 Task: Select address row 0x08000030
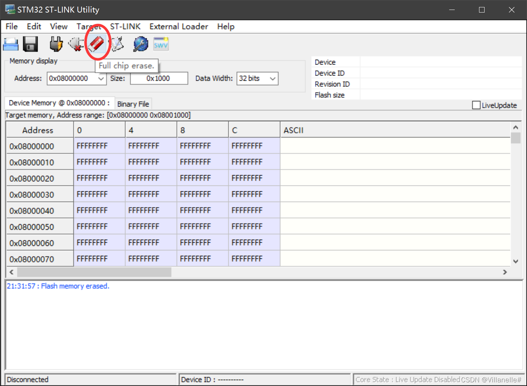[40, 195]
